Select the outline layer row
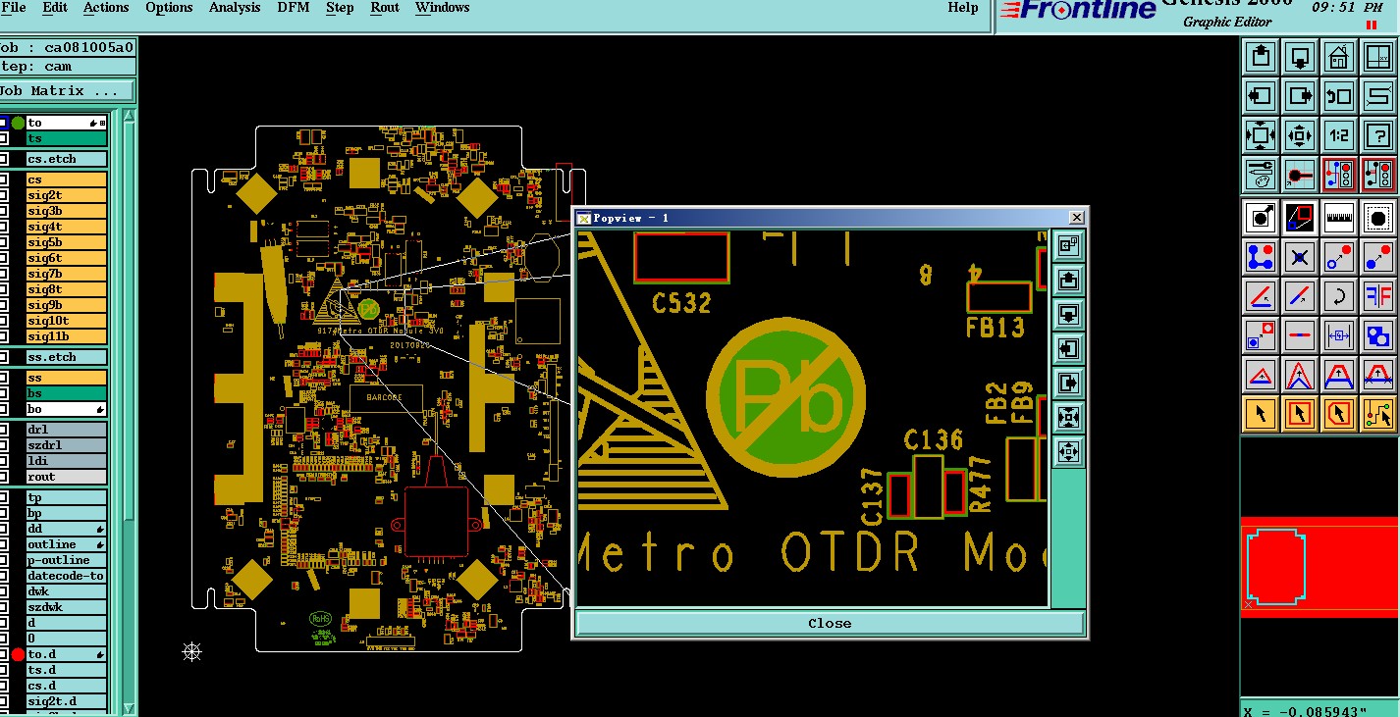The image size is (1400, 717). (x=66, y=544)
